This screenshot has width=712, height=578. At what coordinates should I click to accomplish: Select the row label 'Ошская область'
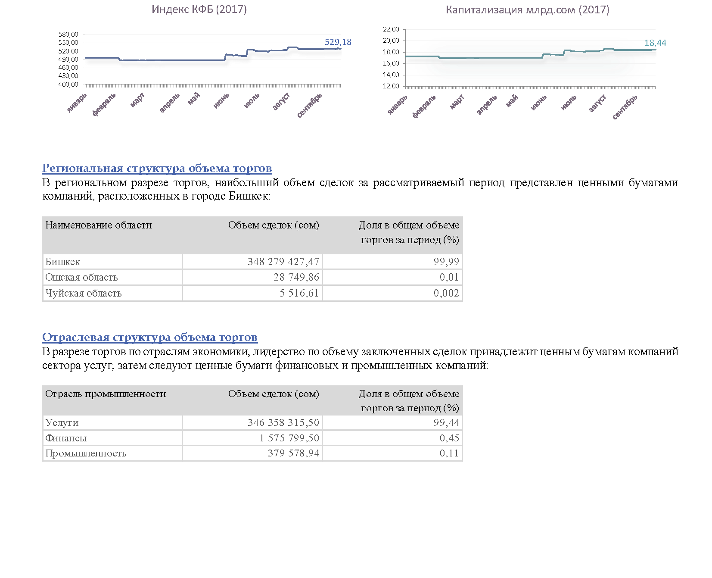coord(81,277)
